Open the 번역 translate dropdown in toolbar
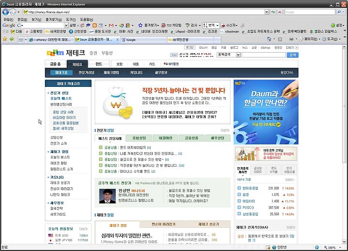Image resolution: width=348 pixels, height=251 pixels. 217,25
